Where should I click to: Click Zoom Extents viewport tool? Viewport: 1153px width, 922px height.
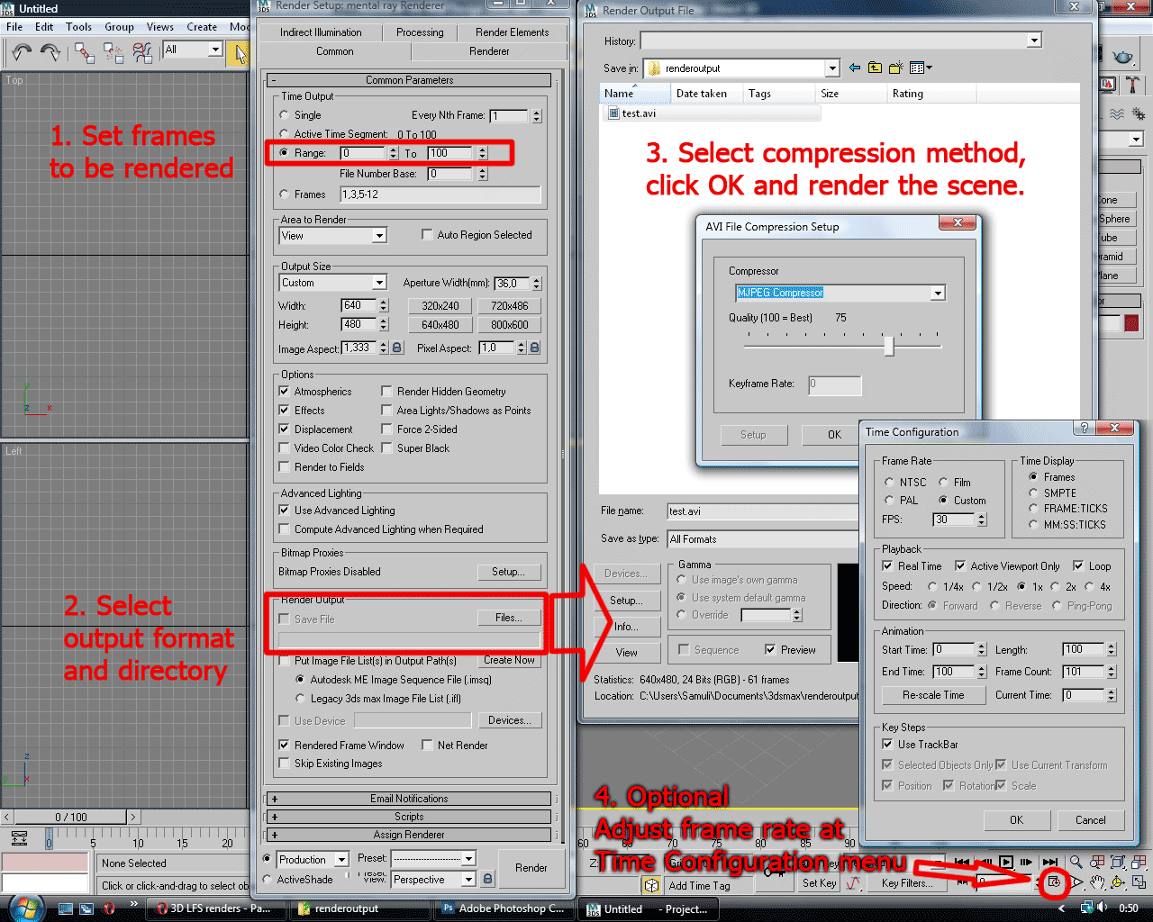pyautogui.click(x=1118, y=863)
